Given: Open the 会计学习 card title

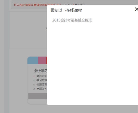Looking at the screenshot, I should tap(41, 71).
